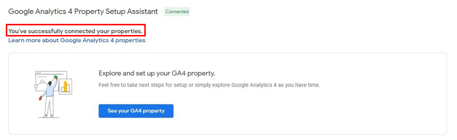Click the green dot on the illustrated graph
The image size is (457, 140).
[56, 77]
